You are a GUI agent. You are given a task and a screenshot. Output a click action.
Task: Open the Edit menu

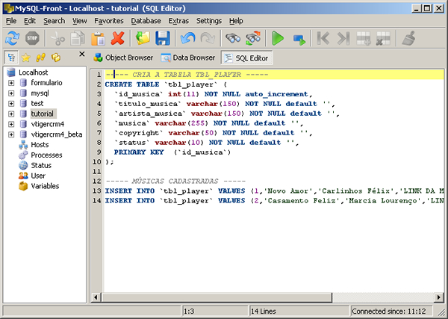[30, 21]
